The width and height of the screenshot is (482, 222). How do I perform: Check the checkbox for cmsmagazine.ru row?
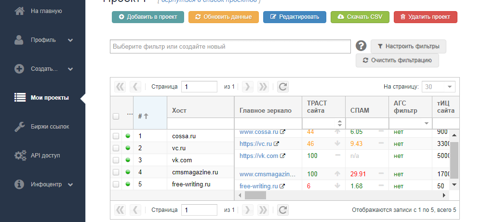116,172
